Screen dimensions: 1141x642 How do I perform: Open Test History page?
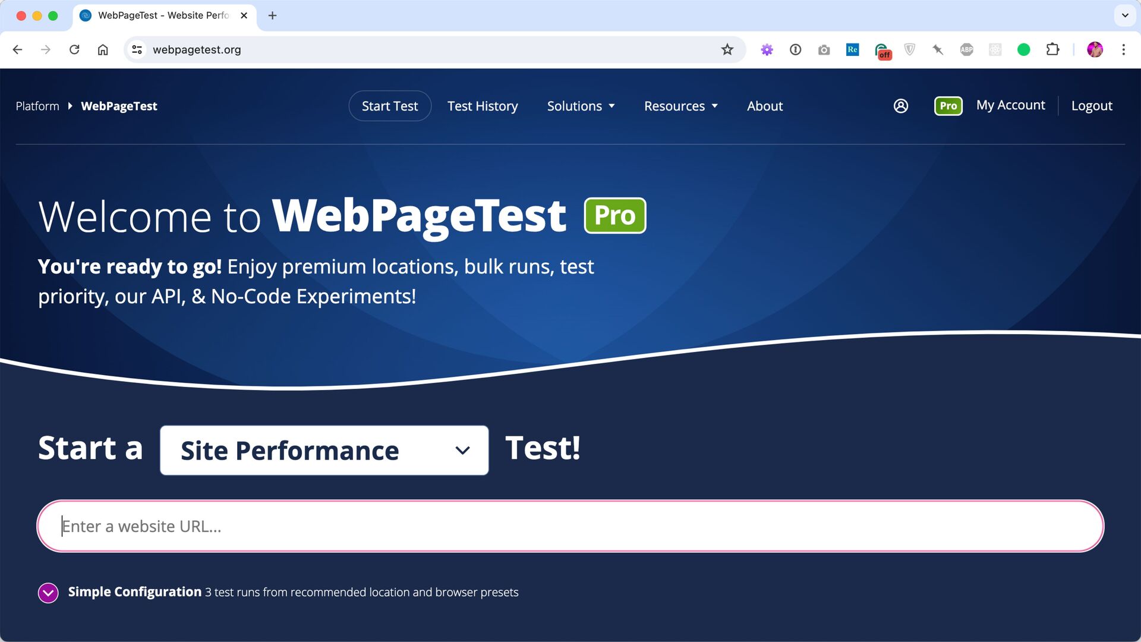pyautogui.click(x=483, y=106)
